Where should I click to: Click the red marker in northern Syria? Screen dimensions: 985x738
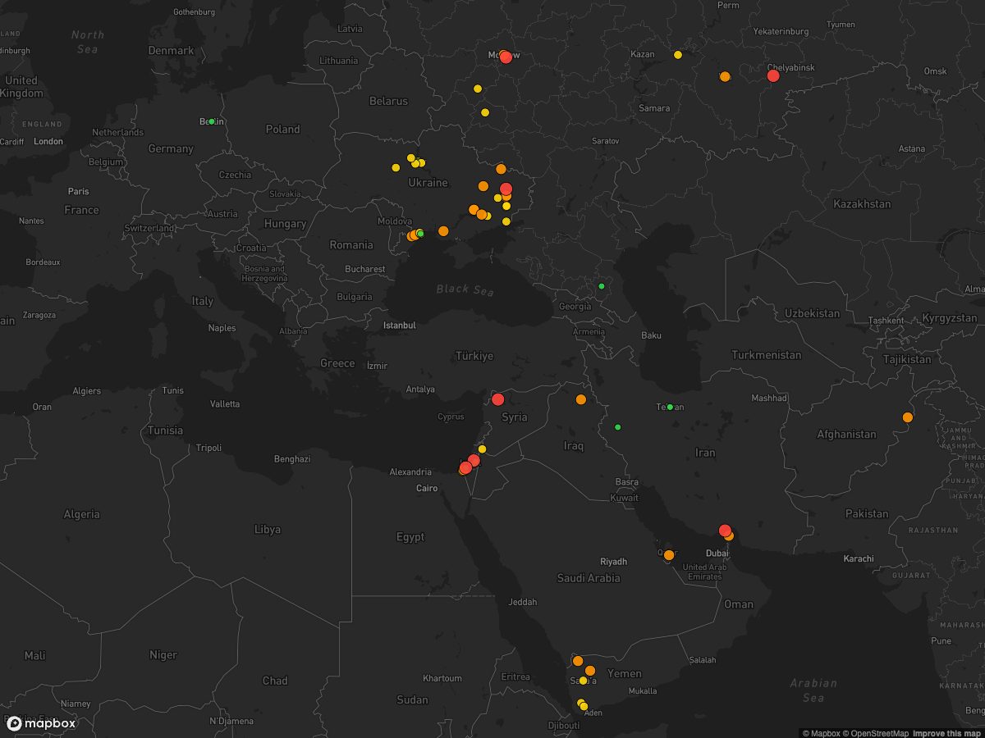(x=497, y=399)
